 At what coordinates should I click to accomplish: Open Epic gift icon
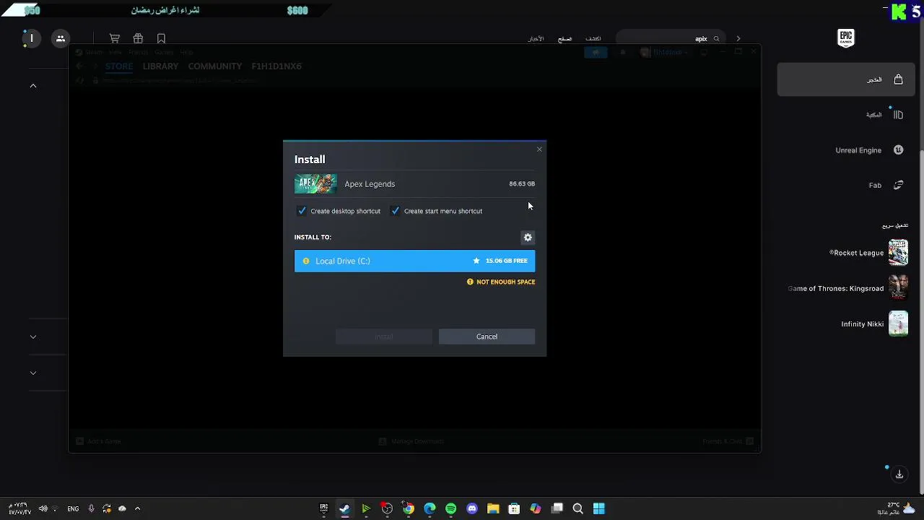[x=138, y=39]
